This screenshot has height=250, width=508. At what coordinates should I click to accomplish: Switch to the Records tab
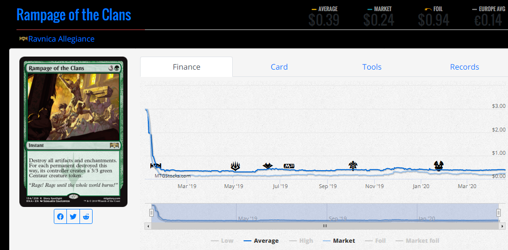[x=464, y=67]
